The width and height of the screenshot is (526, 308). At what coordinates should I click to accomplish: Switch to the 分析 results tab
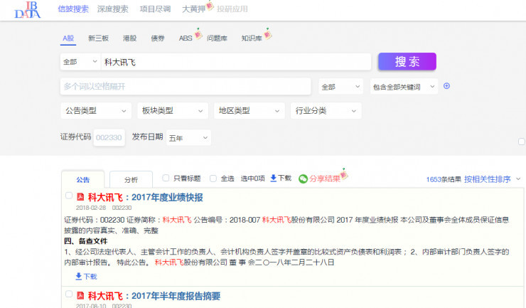click(x=131, y=180)
